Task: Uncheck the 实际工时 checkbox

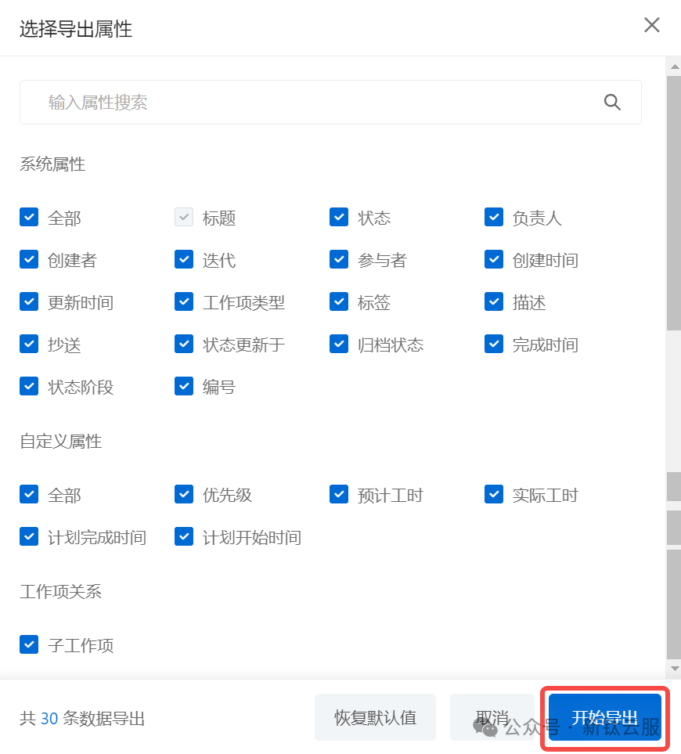Action: 494,494
